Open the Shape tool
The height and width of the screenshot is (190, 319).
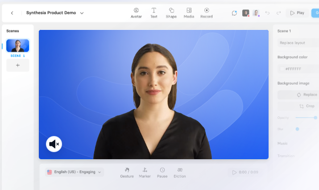click(171, 13)
